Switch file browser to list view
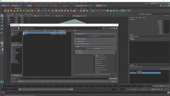 [114, 28]
